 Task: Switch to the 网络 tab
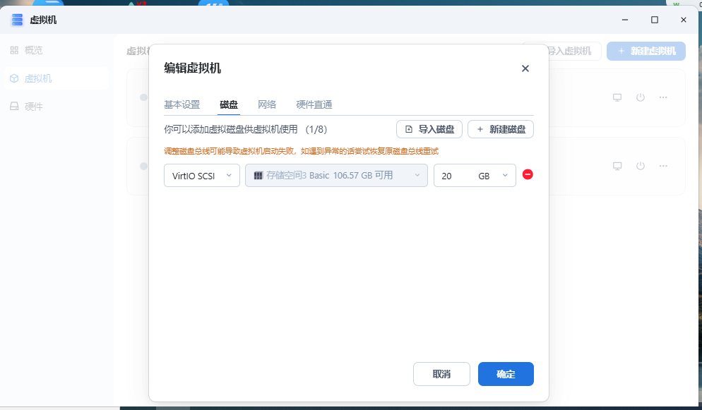pyautogui.click(x=267, y=104)
